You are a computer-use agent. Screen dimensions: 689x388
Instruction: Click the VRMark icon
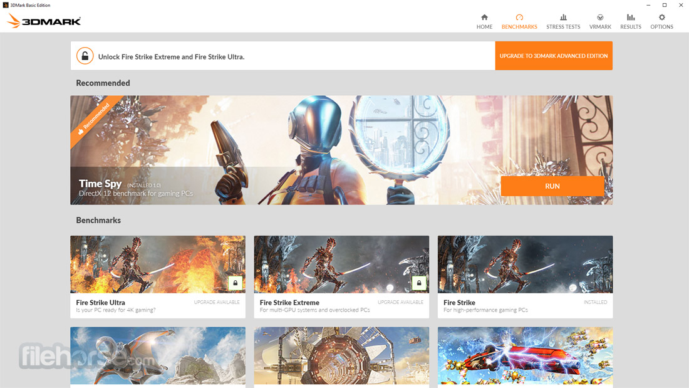click(600, 18)
